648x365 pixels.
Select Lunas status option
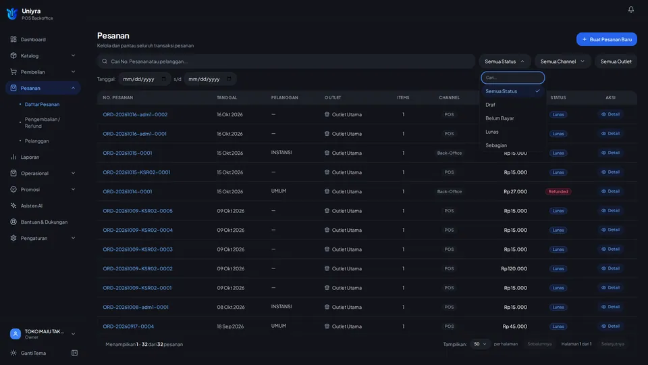coord(512,132)
